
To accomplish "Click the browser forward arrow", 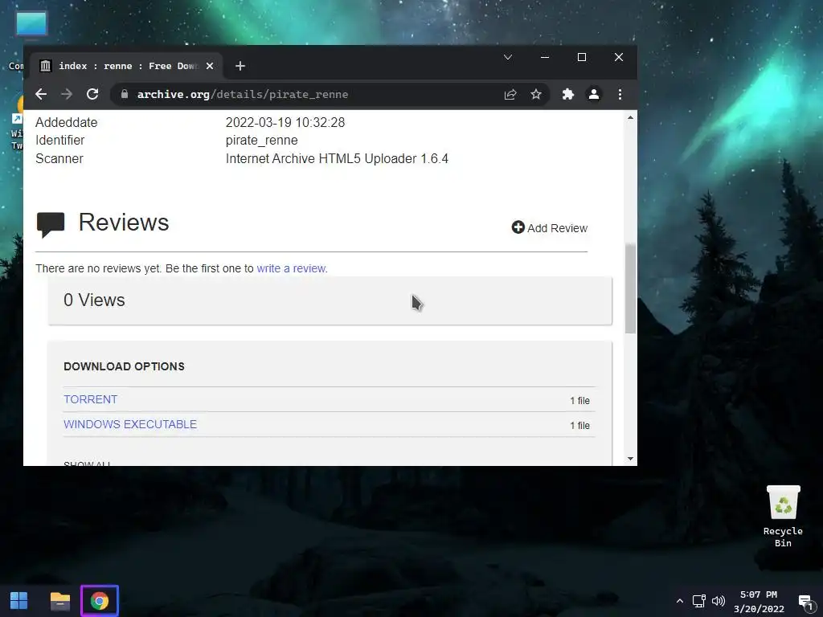I will click(x=67, y=94).
